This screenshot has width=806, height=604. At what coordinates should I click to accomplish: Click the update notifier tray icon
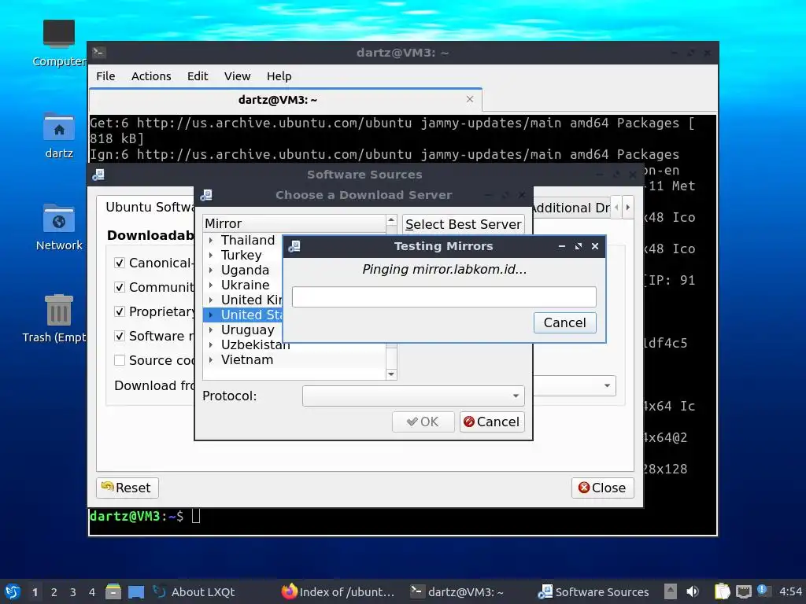pyautogui.click(x=763, y=591)
